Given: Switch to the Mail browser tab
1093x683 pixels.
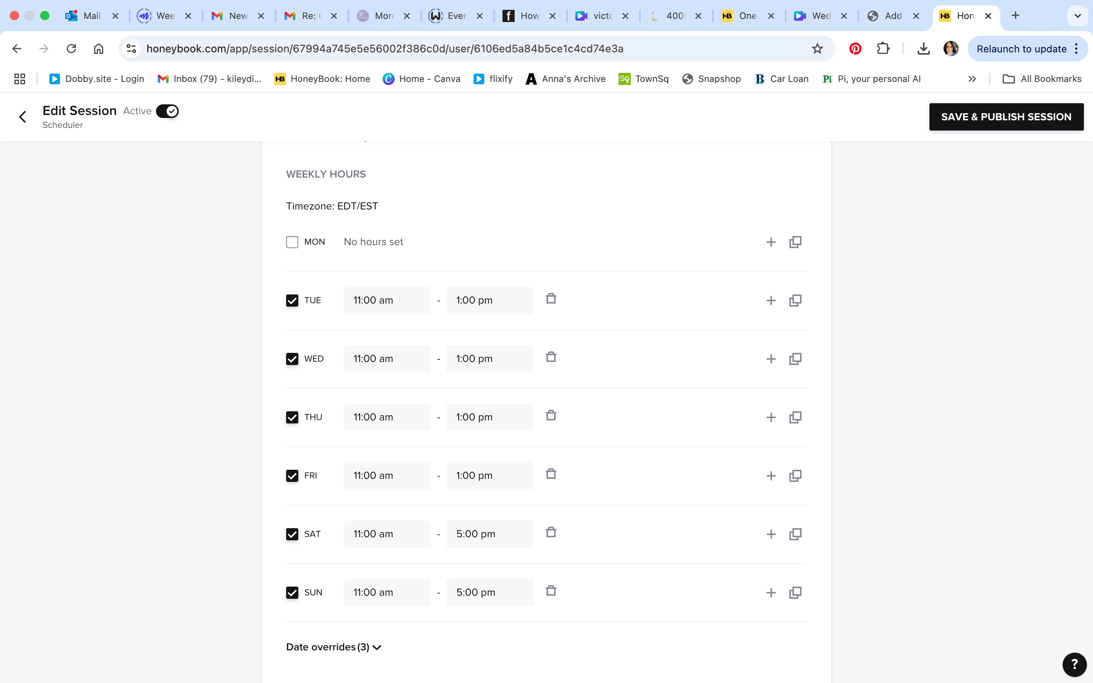Looking at the screenshot, I should pos(85,16).
